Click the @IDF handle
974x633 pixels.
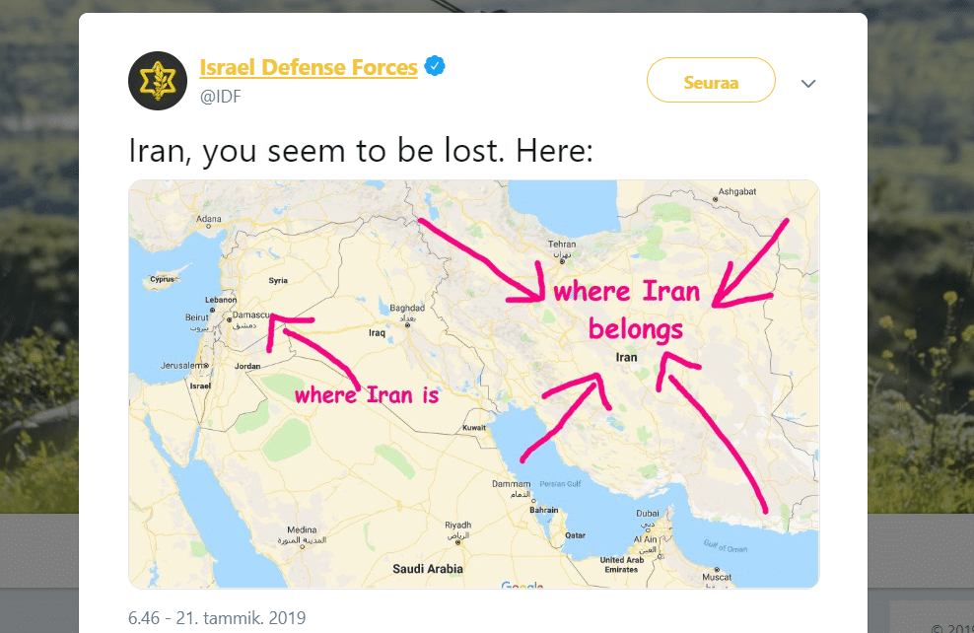(x=221, y=96)
